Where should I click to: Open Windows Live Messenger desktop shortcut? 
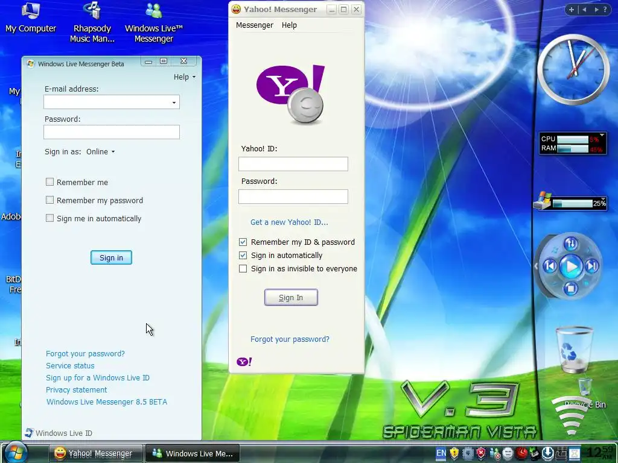pos(154,22)
